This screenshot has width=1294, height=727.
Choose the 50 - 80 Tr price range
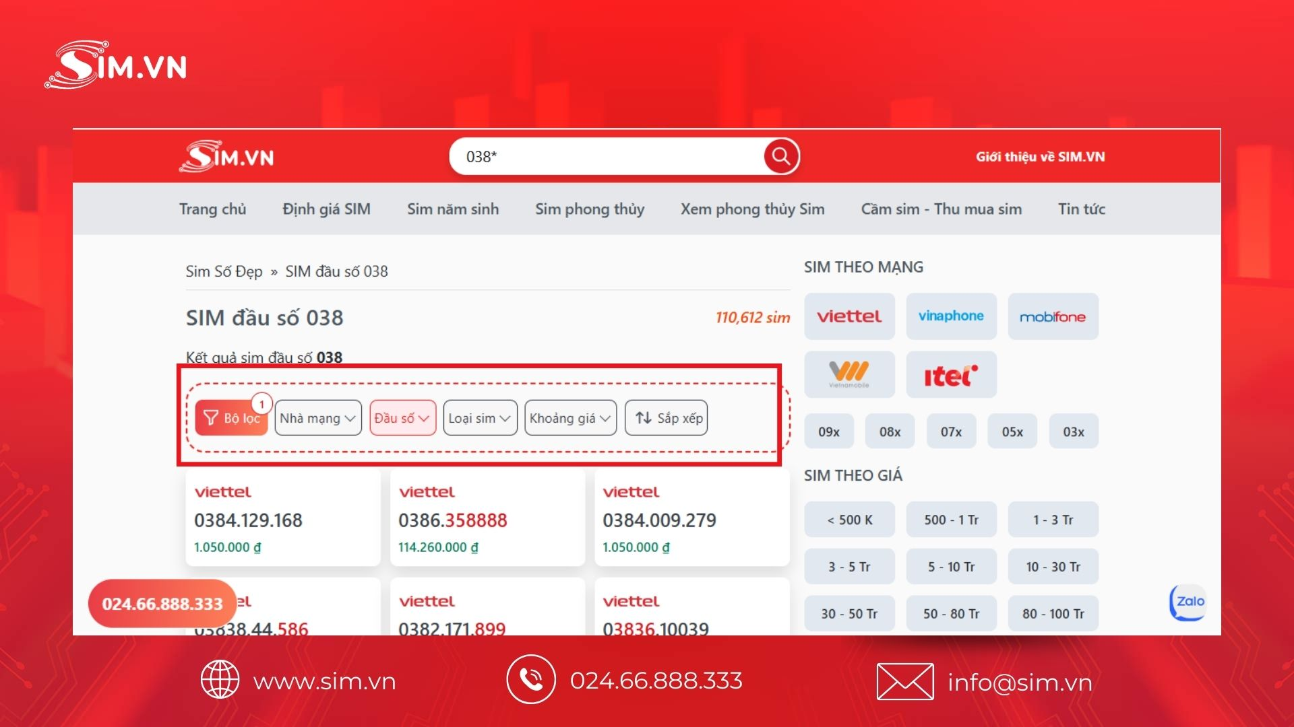pyautogui.click(x=951, y=614)
